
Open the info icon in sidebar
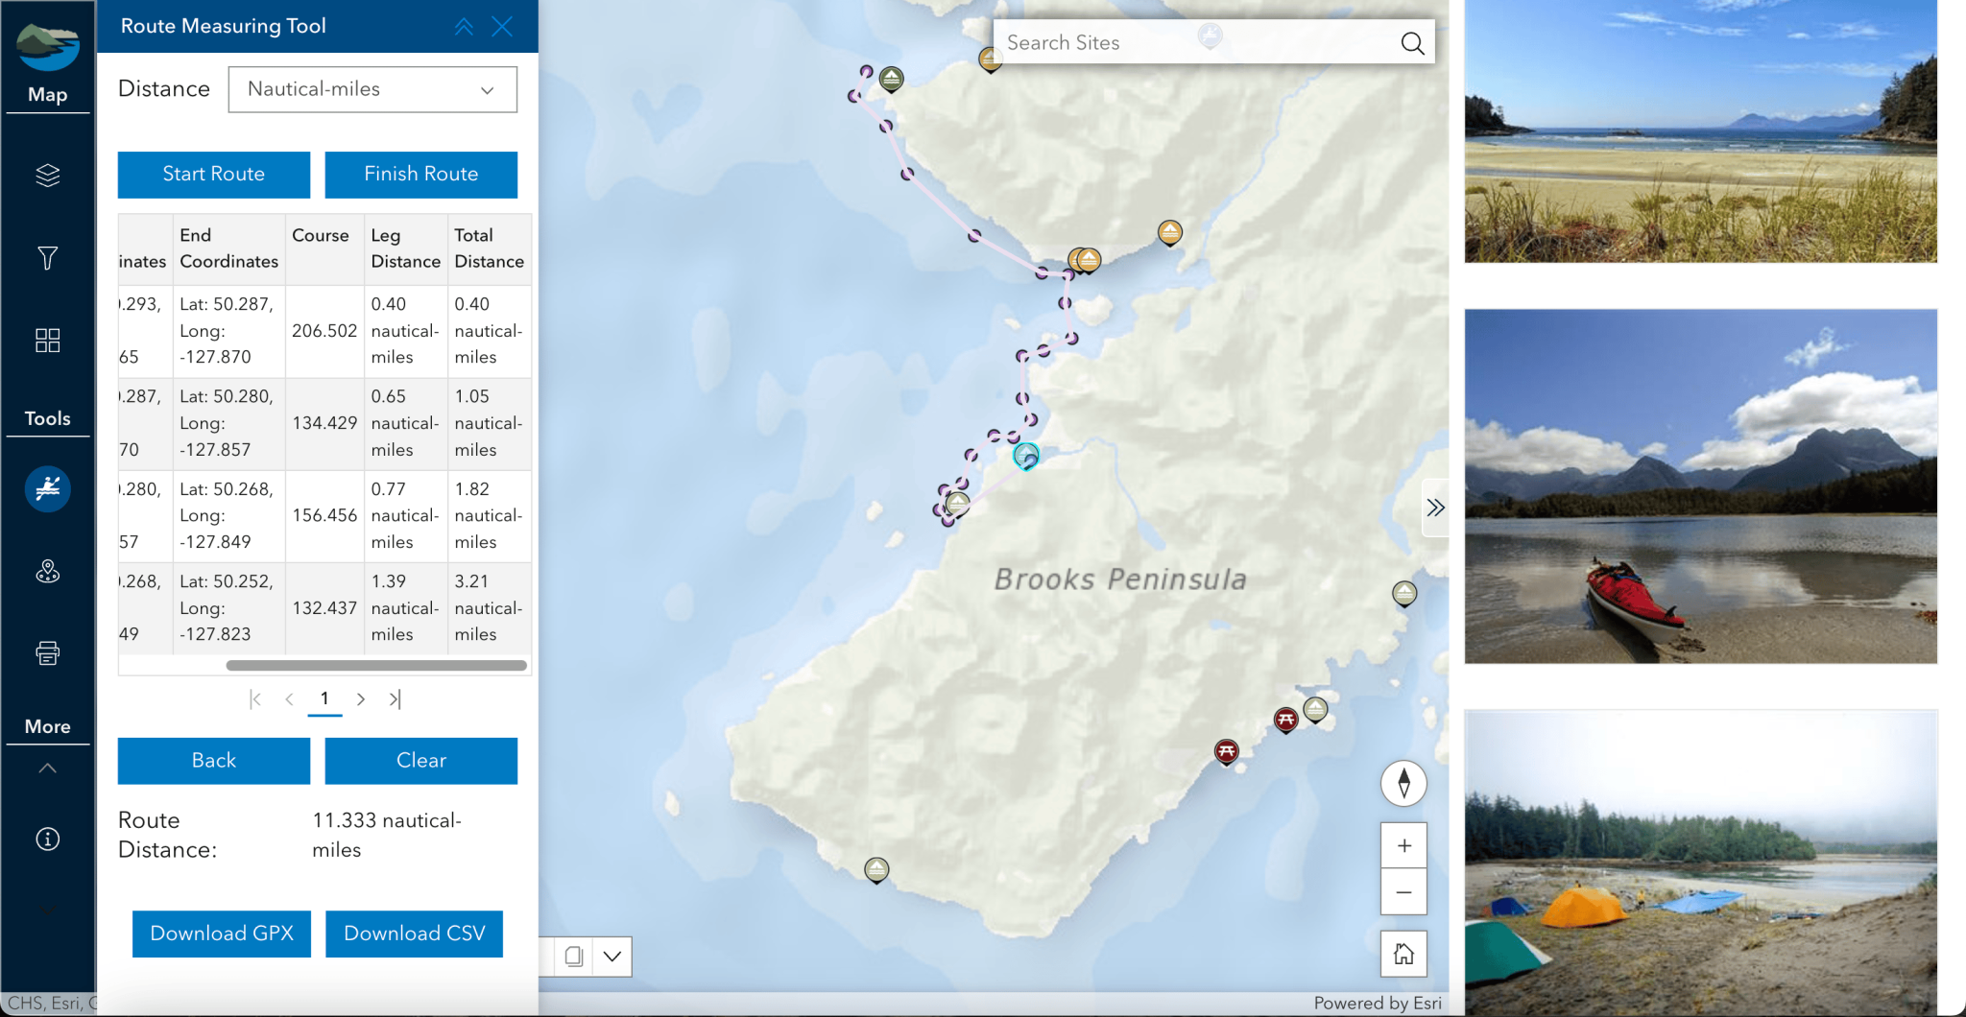pos(47,840)
